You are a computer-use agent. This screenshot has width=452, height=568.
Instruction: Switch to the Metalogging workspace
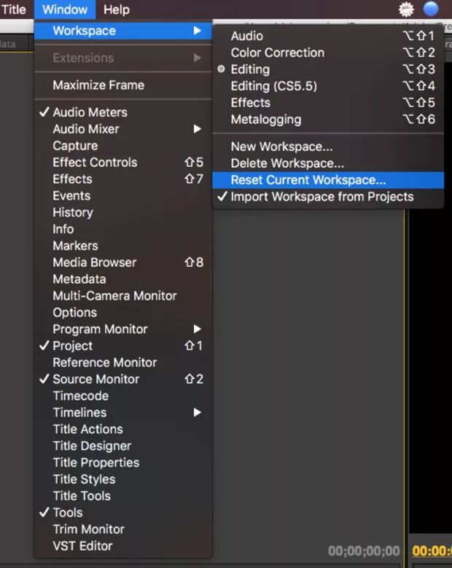[328, 119]
